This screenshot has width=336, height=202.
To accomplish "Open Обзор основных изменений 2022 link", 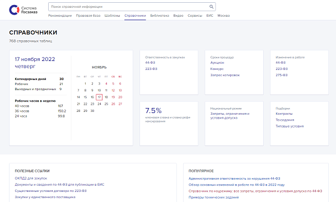I will 236,185.
